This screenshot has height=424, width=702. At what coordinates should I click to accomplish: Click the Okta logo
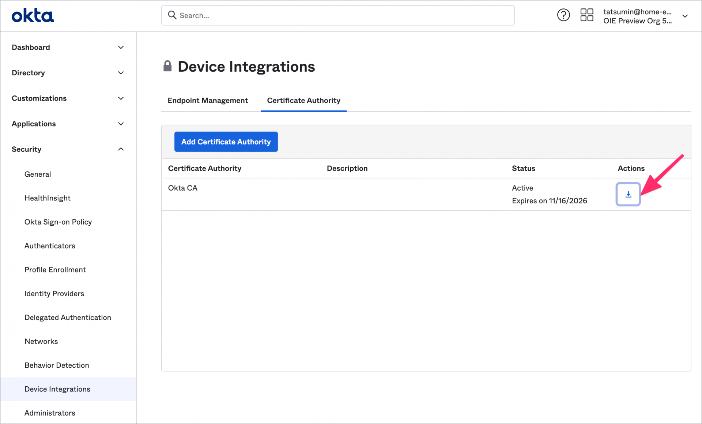(33, 15)
